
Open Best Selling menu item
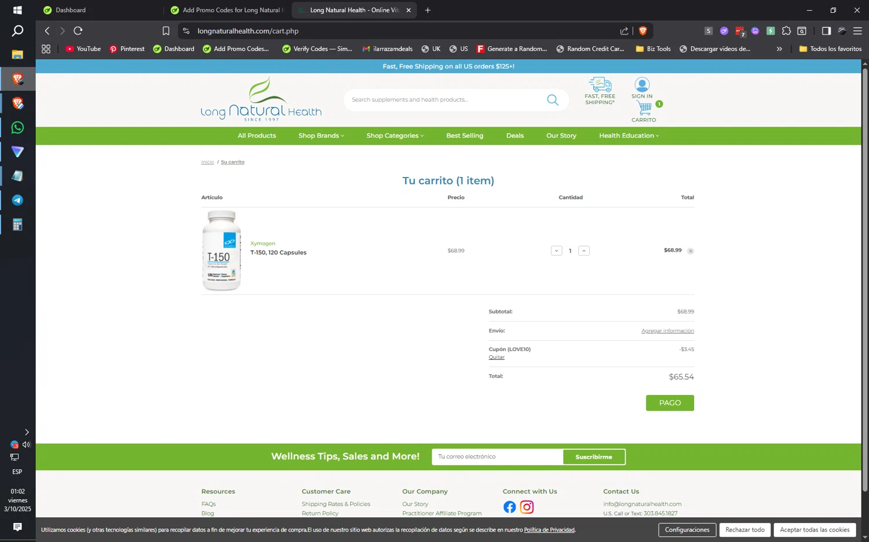[x=465, y=136]
